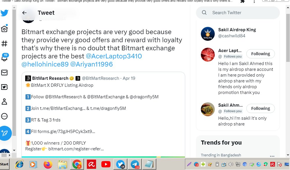Click the 'Join t.me/BitMartExchang...' line
This screenshot has width=290, height=170.
[76, 108]
